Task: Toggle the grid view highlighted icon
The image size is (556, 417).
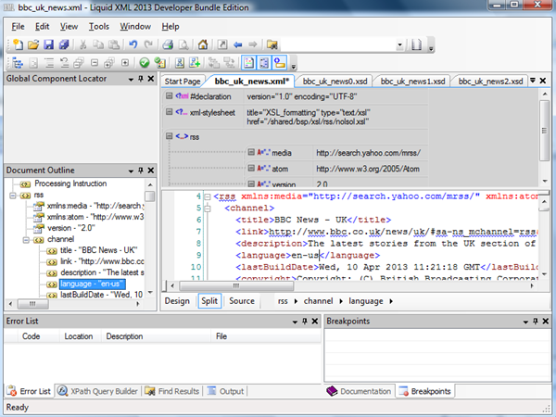Action: (264, 63)
